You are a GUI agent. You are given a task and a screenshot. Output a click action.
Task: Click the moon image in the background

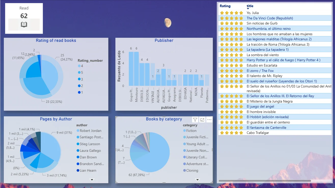tap(167, 22)
